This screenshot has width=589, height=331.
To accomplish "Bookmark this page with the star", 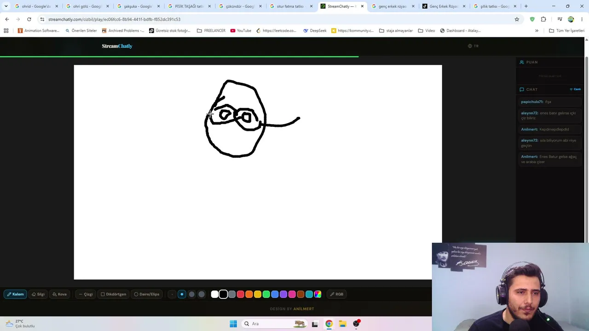I will tap(517, 19).
